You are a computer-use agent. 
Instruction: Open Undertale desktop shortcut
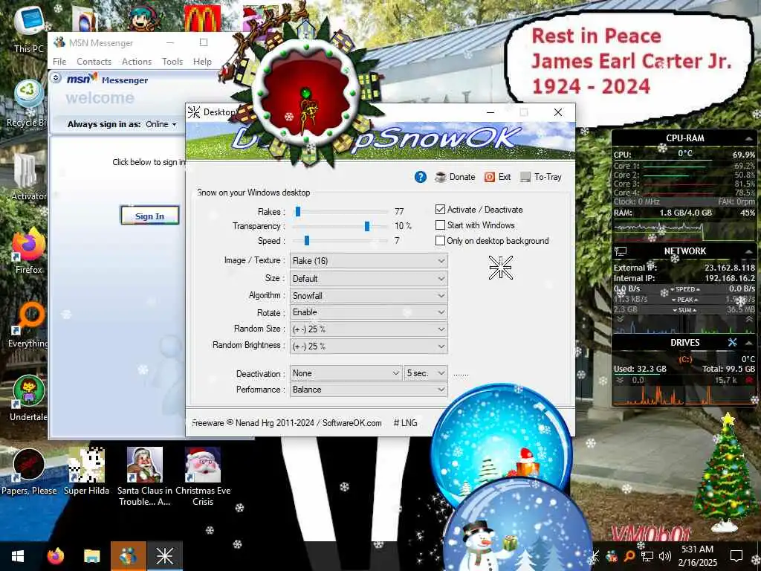(28, 399)
